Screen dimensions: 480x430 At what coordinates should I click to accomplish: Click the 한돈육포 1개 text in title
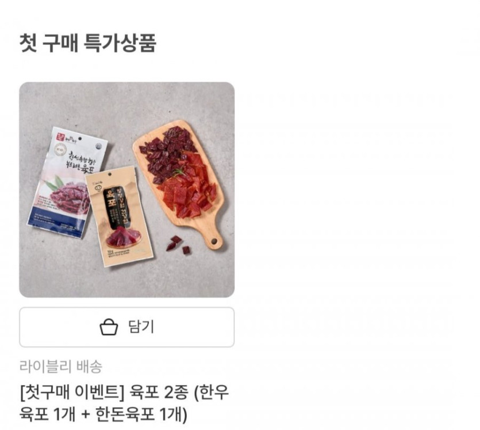pyautogui.click(x=141, y=414)
